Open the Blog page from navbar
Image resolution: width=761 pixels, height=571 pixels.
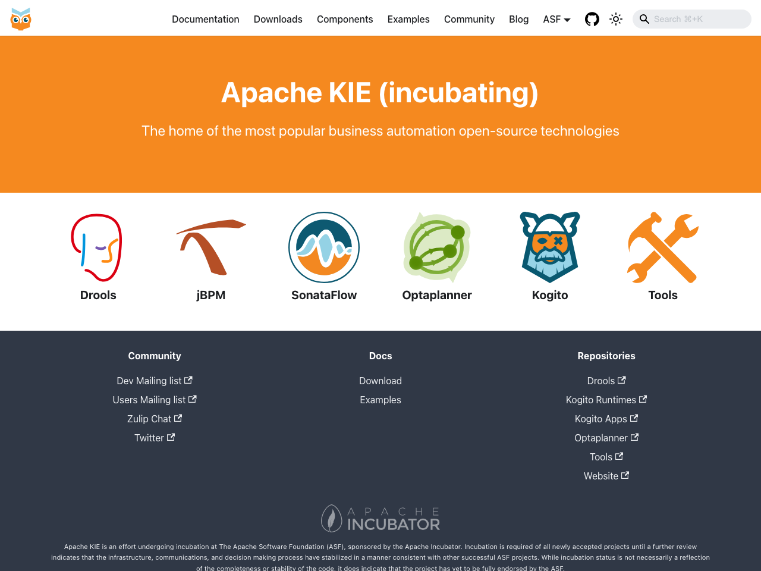[518, 19]
